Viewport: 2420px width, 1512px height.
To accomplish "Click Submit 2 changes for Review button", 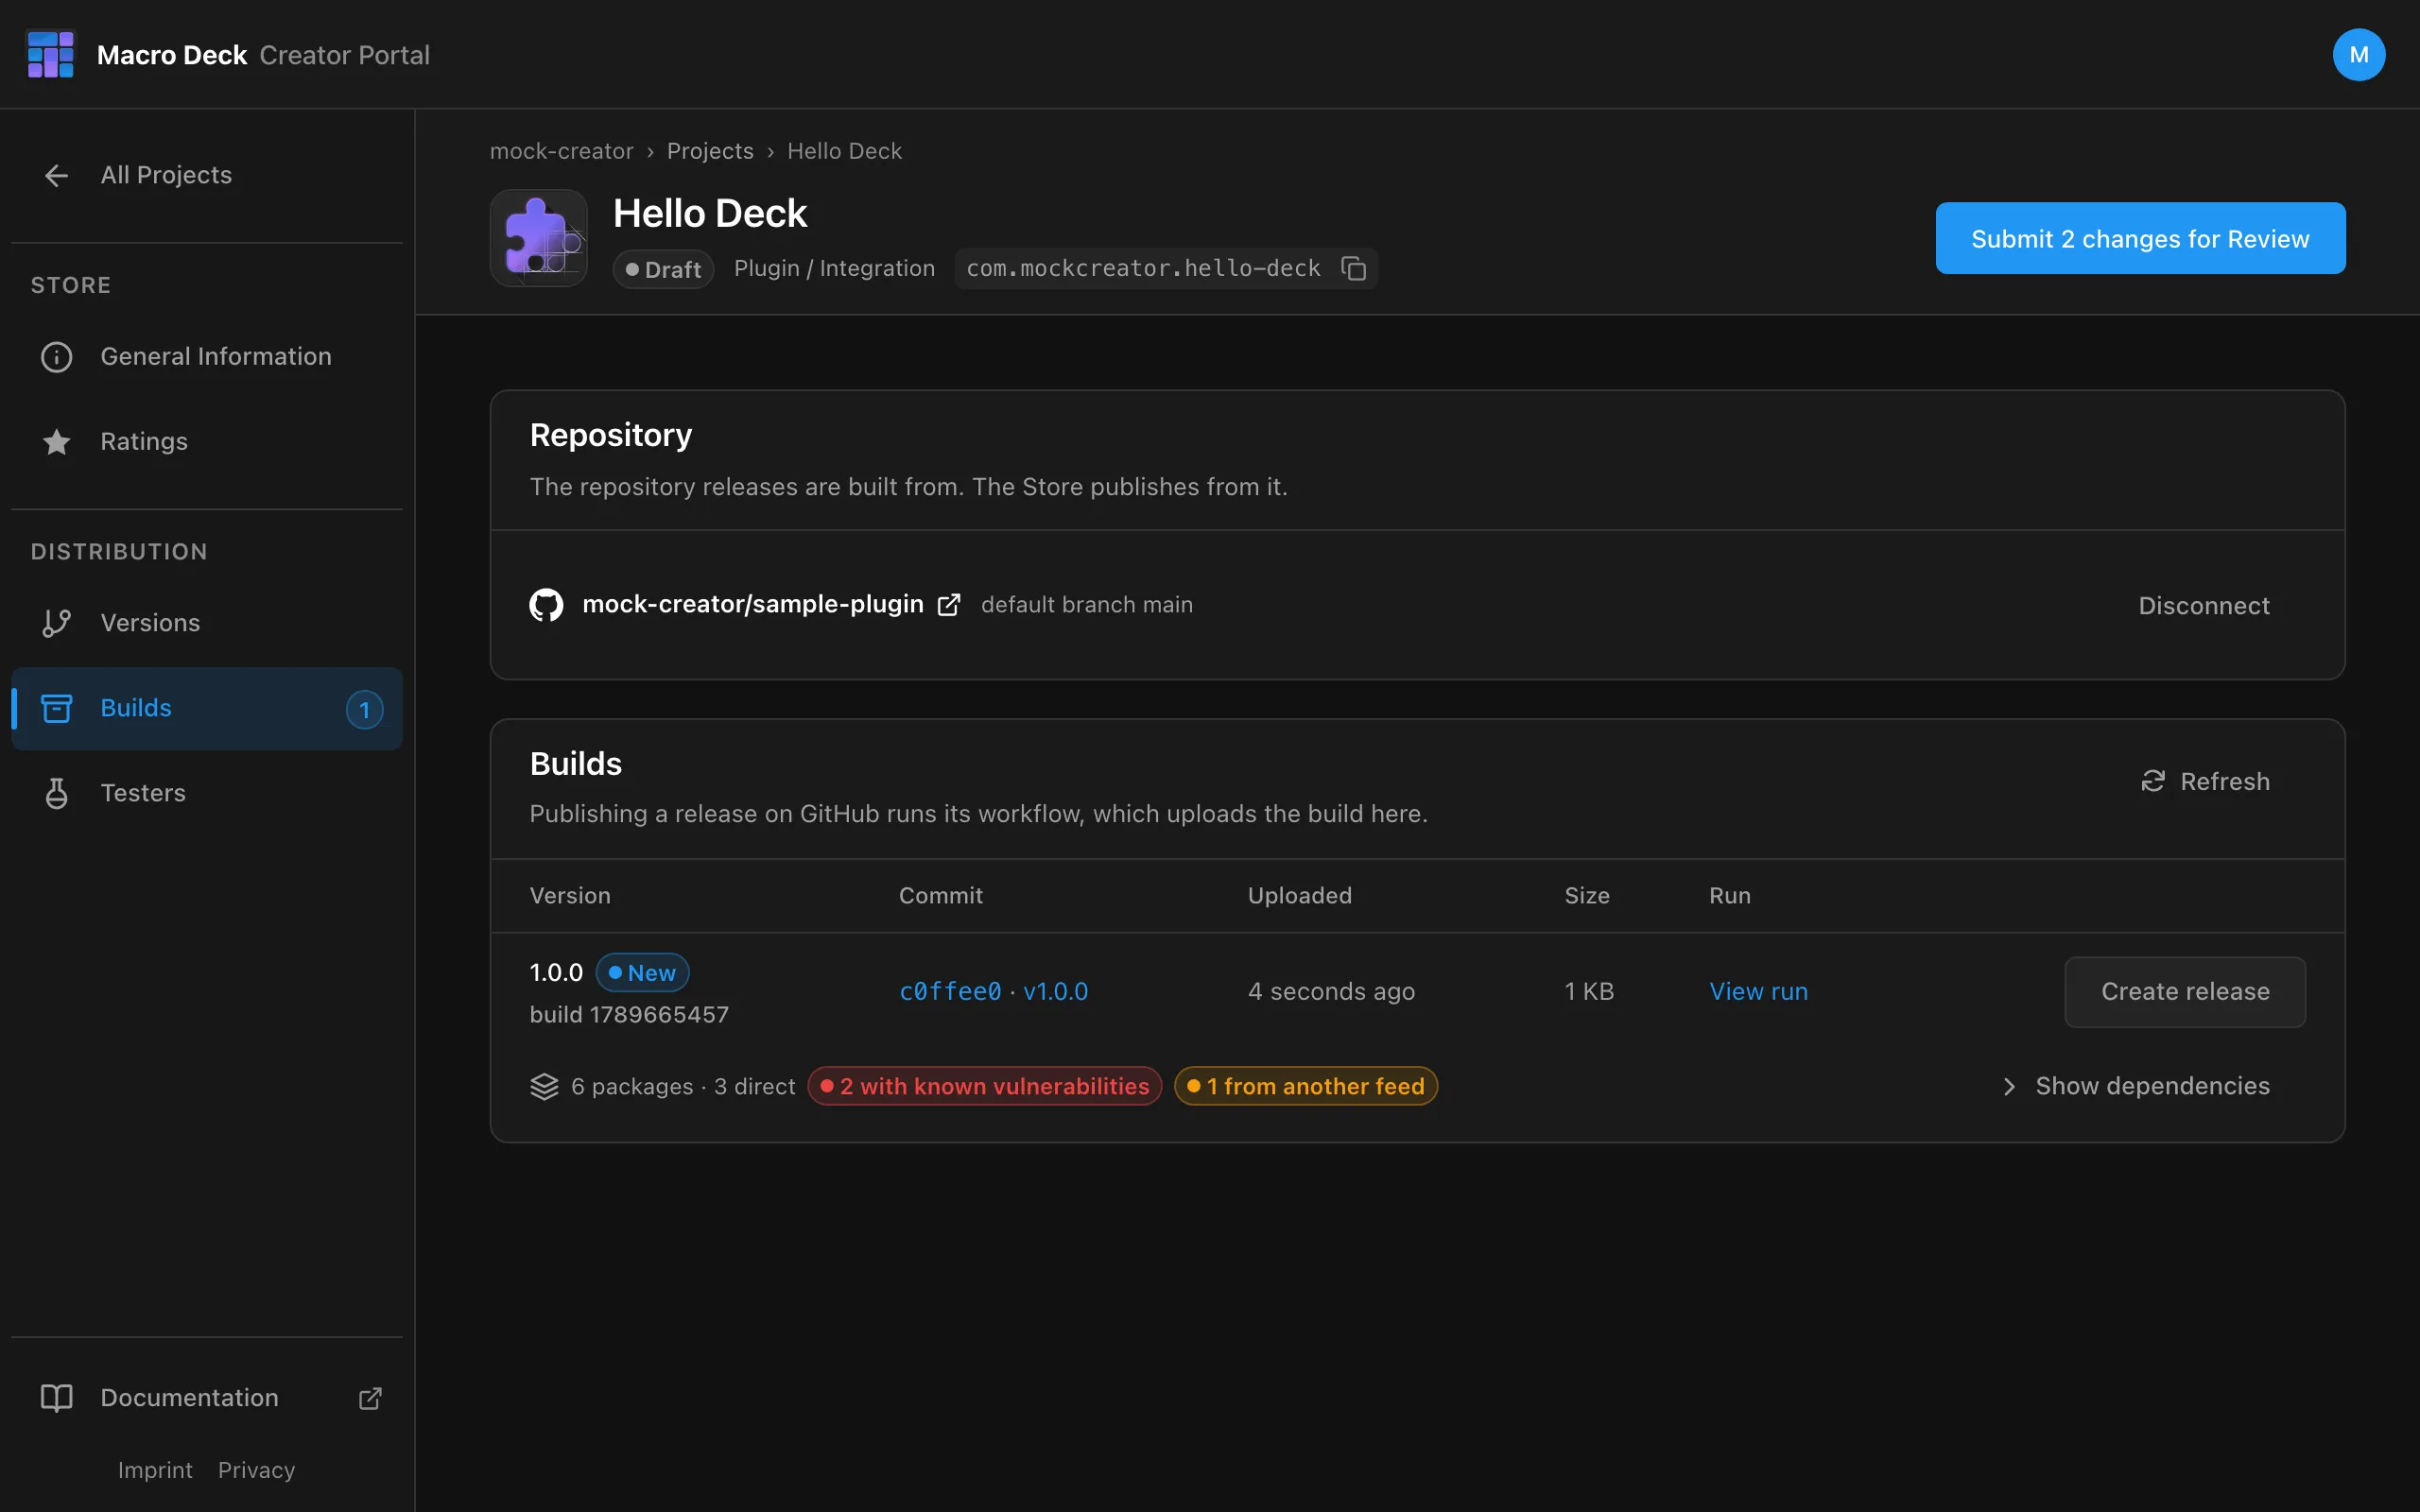I will 2140,238.
